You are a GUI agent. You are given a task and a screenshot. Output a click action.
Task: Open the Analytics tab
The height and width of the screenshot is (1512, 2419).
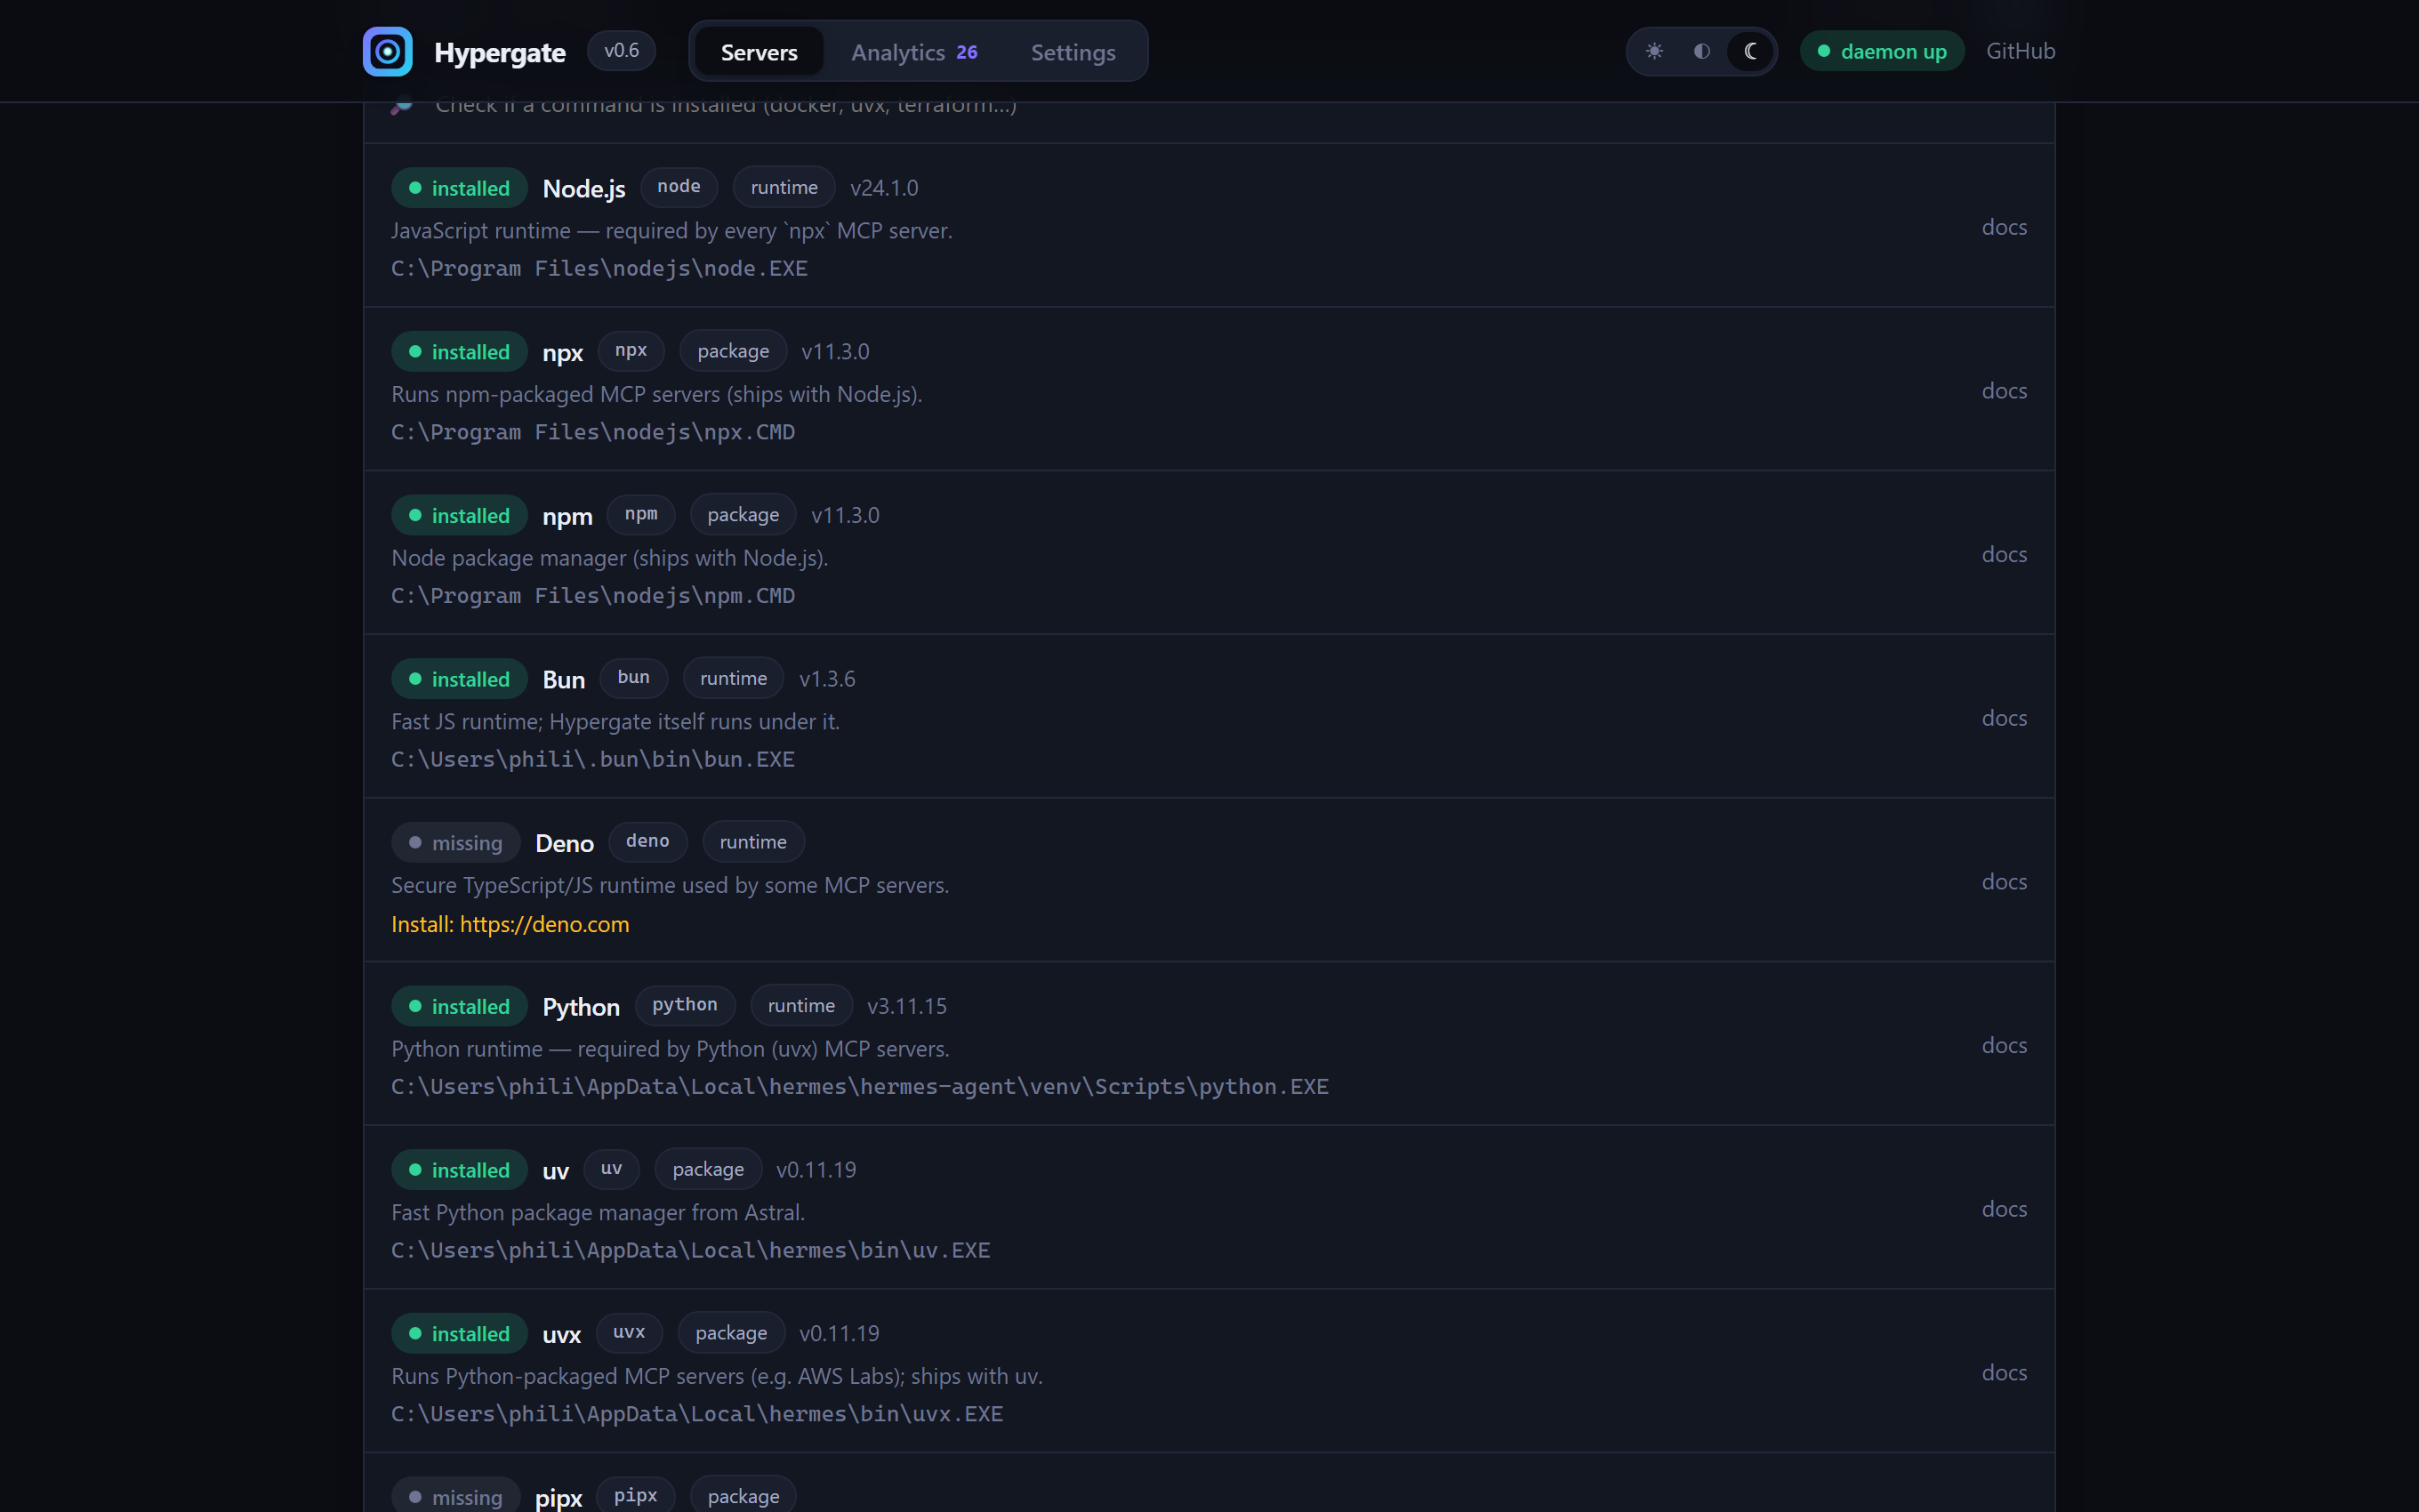pos(913,52)
